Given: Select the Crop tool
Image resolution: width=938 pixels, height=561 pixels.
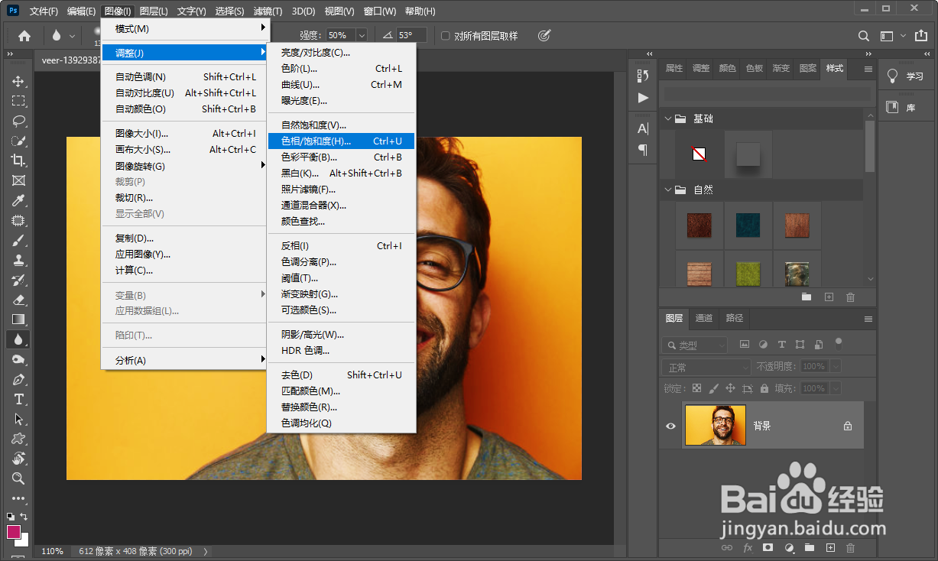Looking at the screenshot, I should click(x=18, y=161).
